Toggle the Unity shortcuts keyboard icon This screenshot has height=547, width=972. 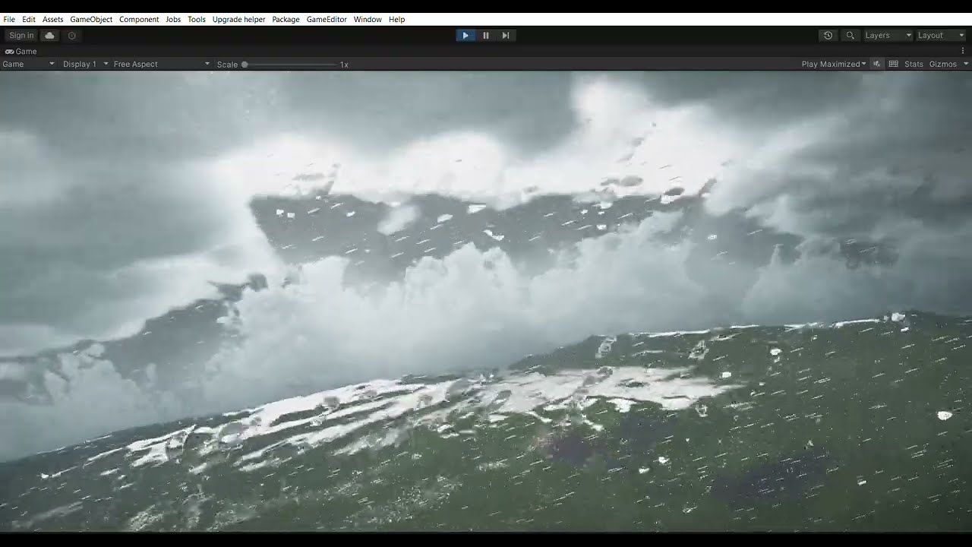[894, 65]
